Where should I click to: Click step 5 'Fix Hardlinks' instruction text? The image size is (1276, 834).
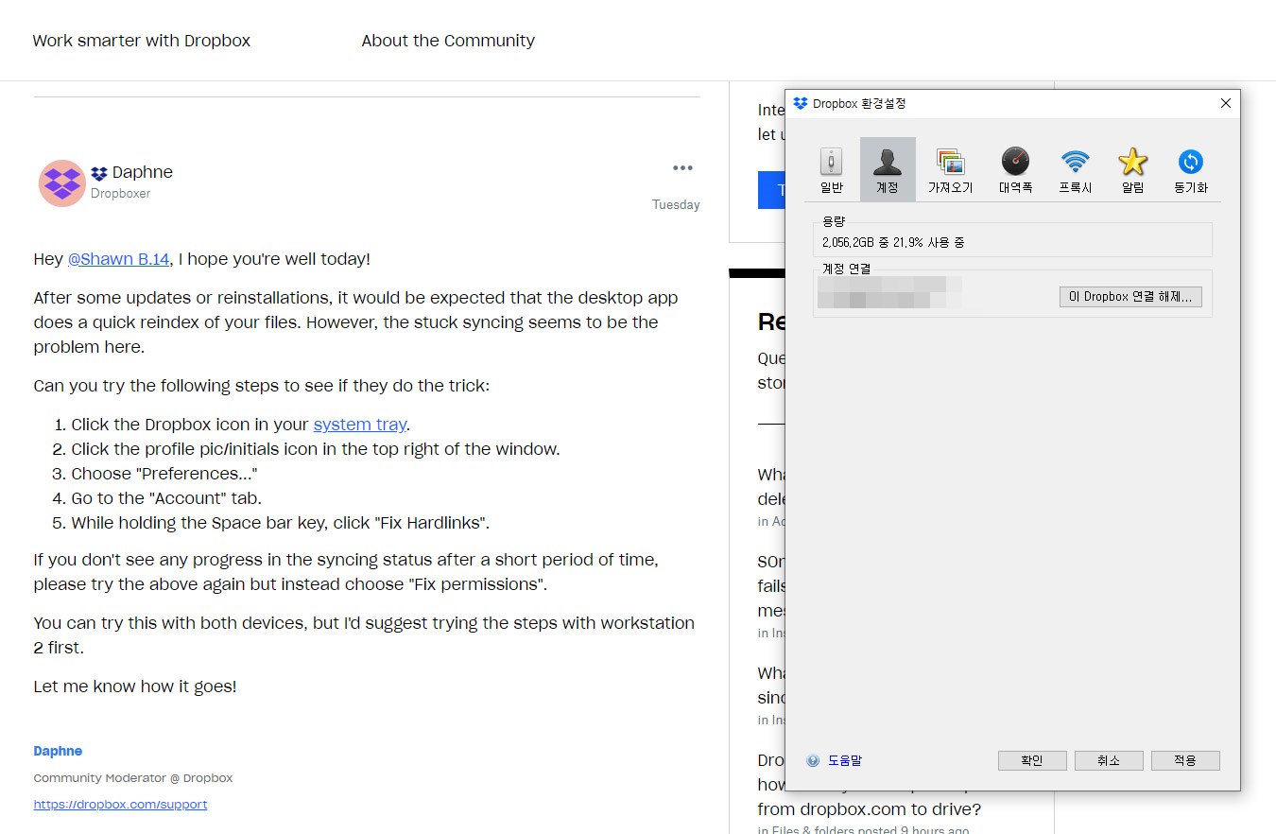(x=281, y=523)
